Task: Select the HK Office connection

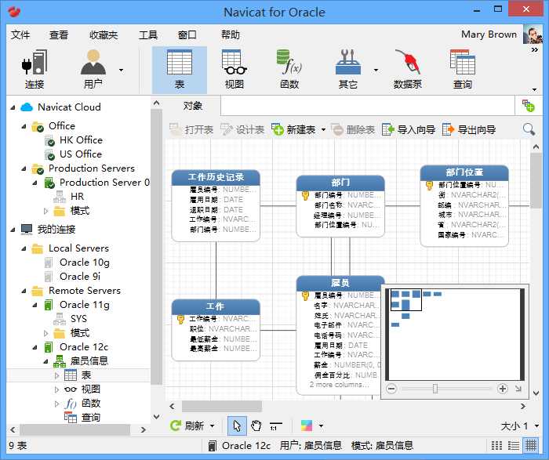Action: click(x=81, y=140)
